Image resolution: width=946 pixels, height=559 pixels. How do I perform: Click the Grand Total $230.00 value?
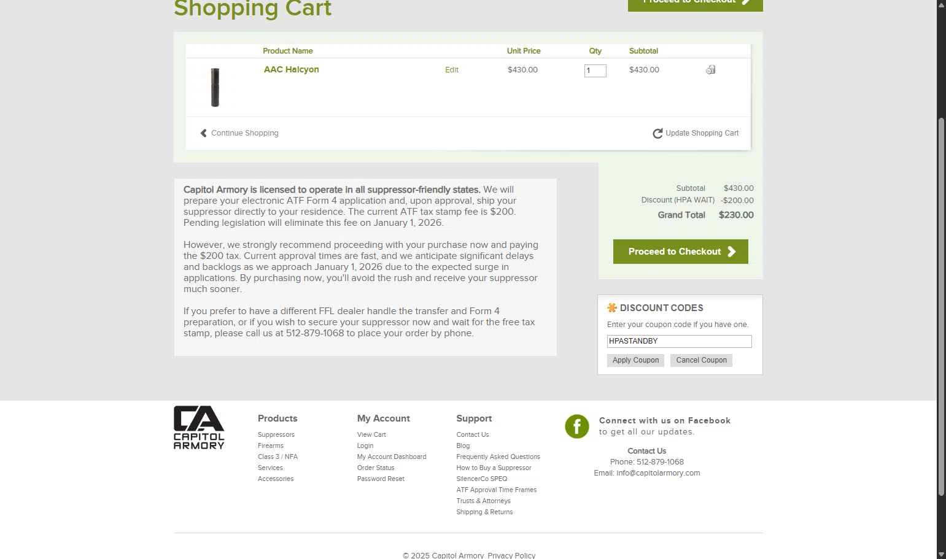coord(736,215)
